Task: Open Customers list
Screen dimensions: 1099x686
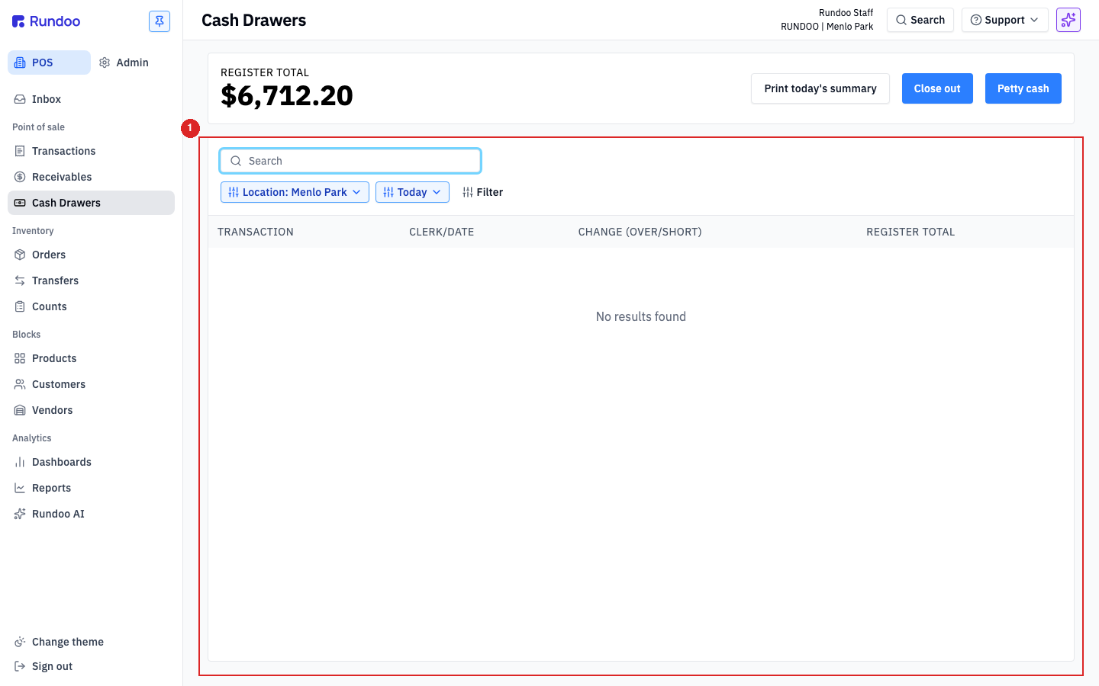Action: pyautogui.click(x=91, y=384)
